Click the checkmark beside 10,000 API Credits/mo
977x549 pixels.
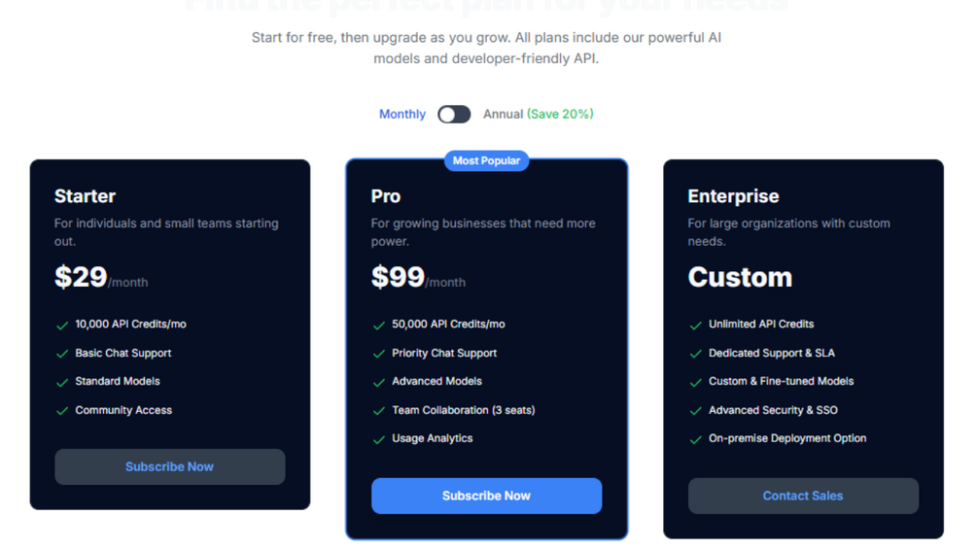click(x=62, y=326)
